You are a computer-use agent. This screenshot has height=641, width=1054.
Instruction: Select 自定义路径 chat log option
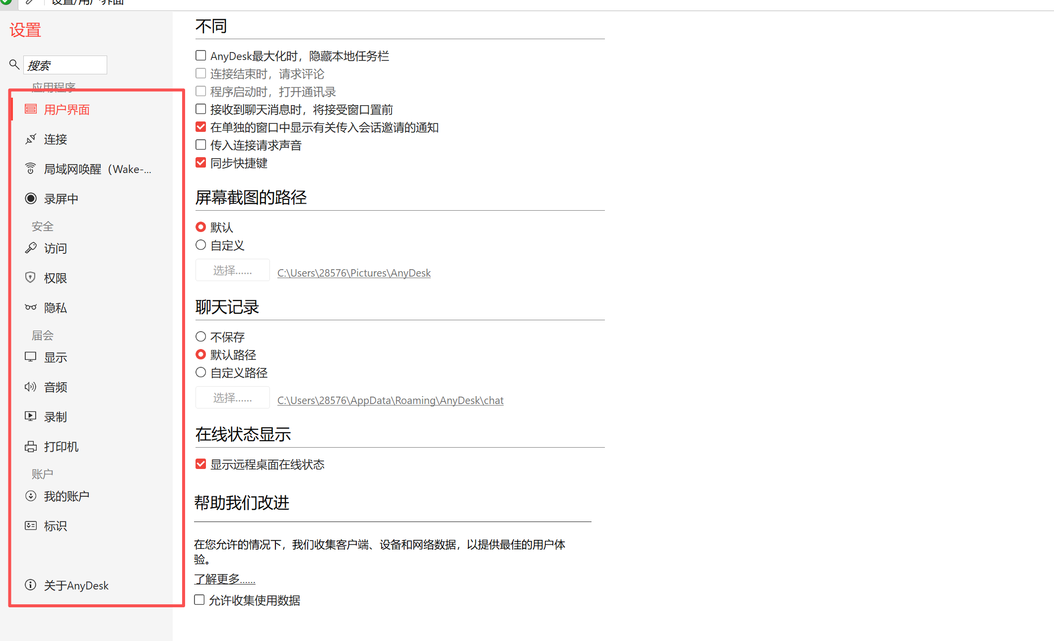click(x=200, y=372)
